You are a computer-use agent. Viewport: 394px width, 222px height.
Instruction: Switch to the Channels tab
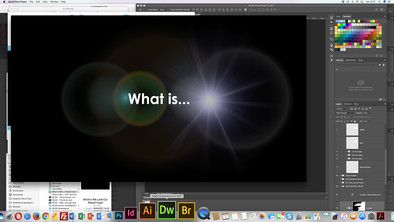click(x=348, y=104)
